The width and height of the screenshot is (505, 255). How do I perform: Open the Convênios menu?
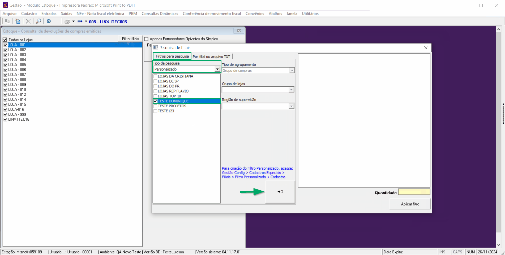point(255,14)
